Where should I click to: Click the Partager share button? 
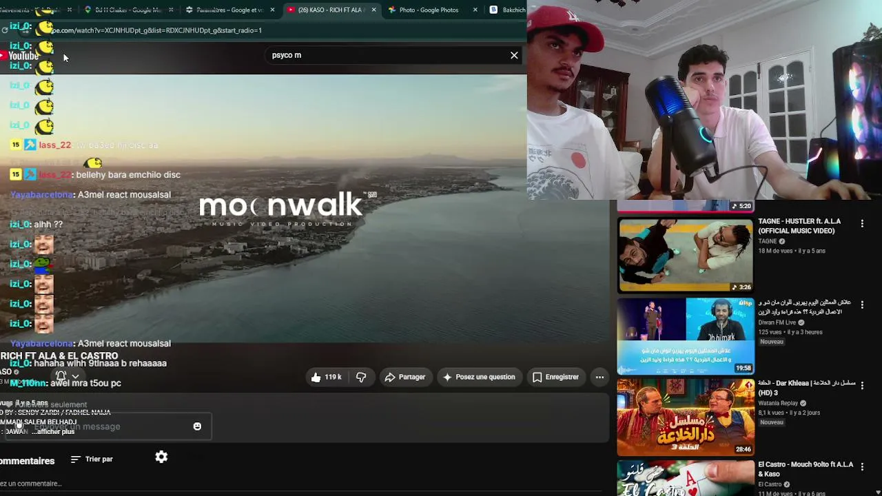405,377
